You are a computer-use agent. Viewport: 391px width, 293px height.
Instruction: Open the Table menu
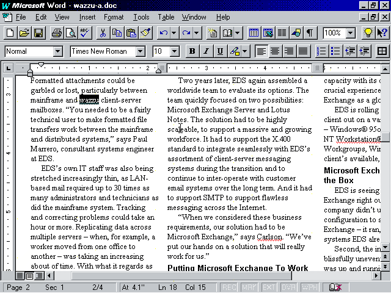pos(166,17)
